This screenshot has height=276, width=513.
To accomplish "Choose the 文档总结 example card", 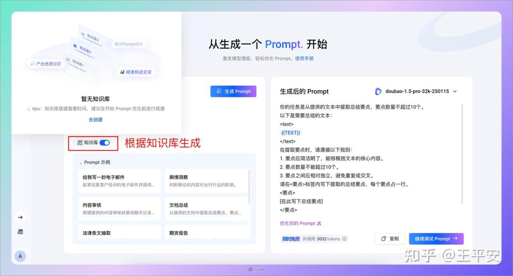I will [206, 209].
